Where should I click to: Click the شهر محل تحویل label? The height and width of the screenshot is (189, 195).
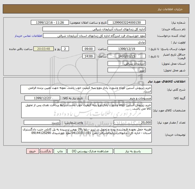[174, 70]
